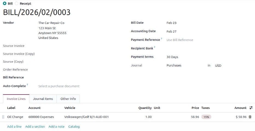Select the Bill radio option
The image size is (255, 131).
click(x=5, y=4)
